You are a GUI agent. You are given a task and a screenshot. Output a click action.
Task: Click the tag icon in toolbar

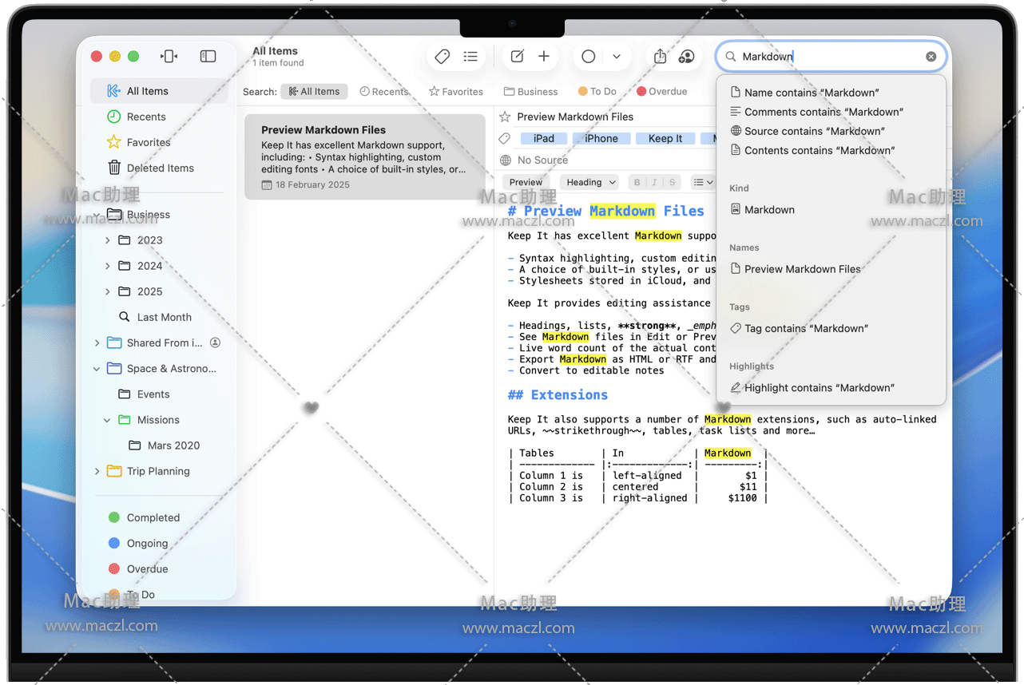point(442,57)
